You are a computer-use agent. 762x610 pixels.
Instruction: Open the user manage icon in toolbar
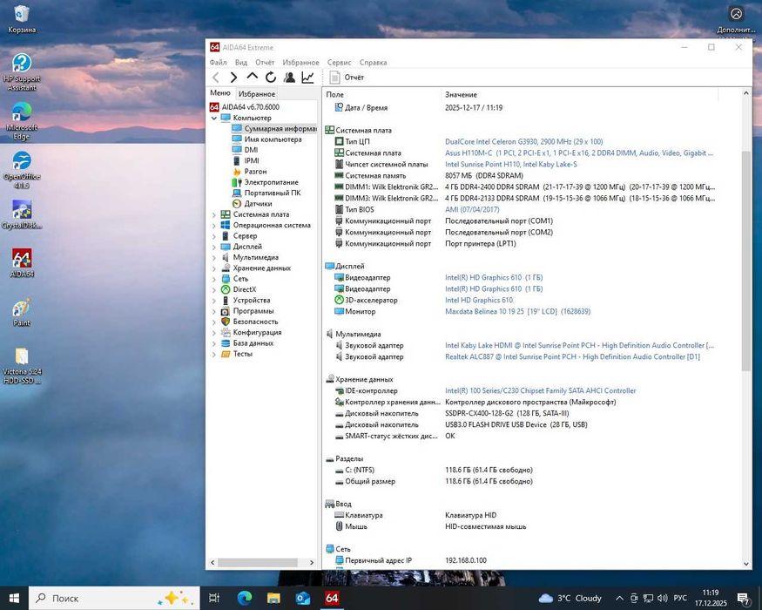pos(290,77)
